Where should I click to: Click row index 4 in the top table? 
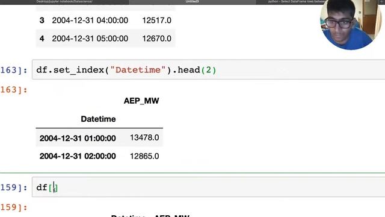coord(42,39)
